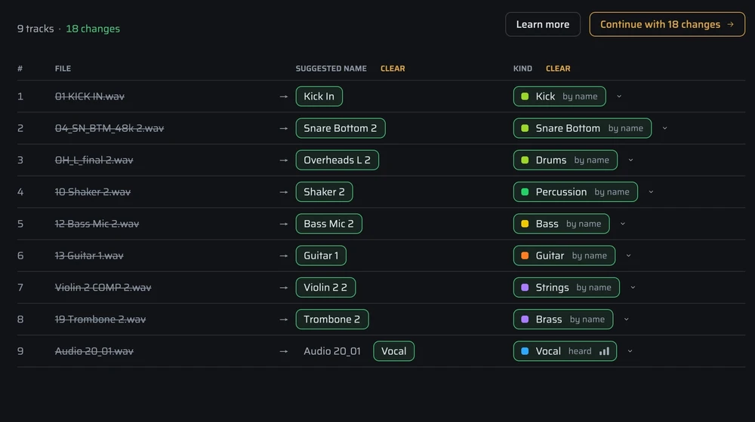
Task: Toggle the Guitar 1 suggested name
Action: 321,255
